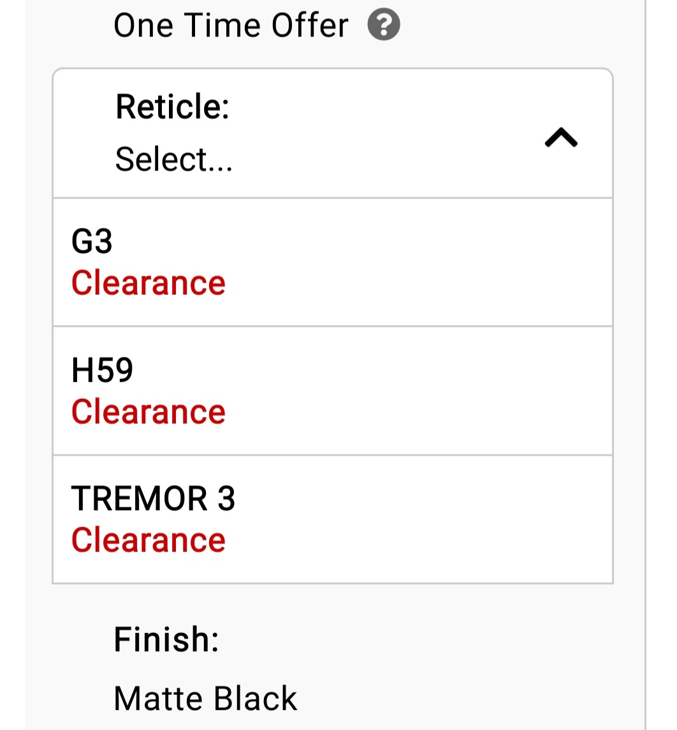The height and width of the screenshot is (730, 677).
Task: Click blank space in the TREMOR 3 row
Action: pos(433,519)
